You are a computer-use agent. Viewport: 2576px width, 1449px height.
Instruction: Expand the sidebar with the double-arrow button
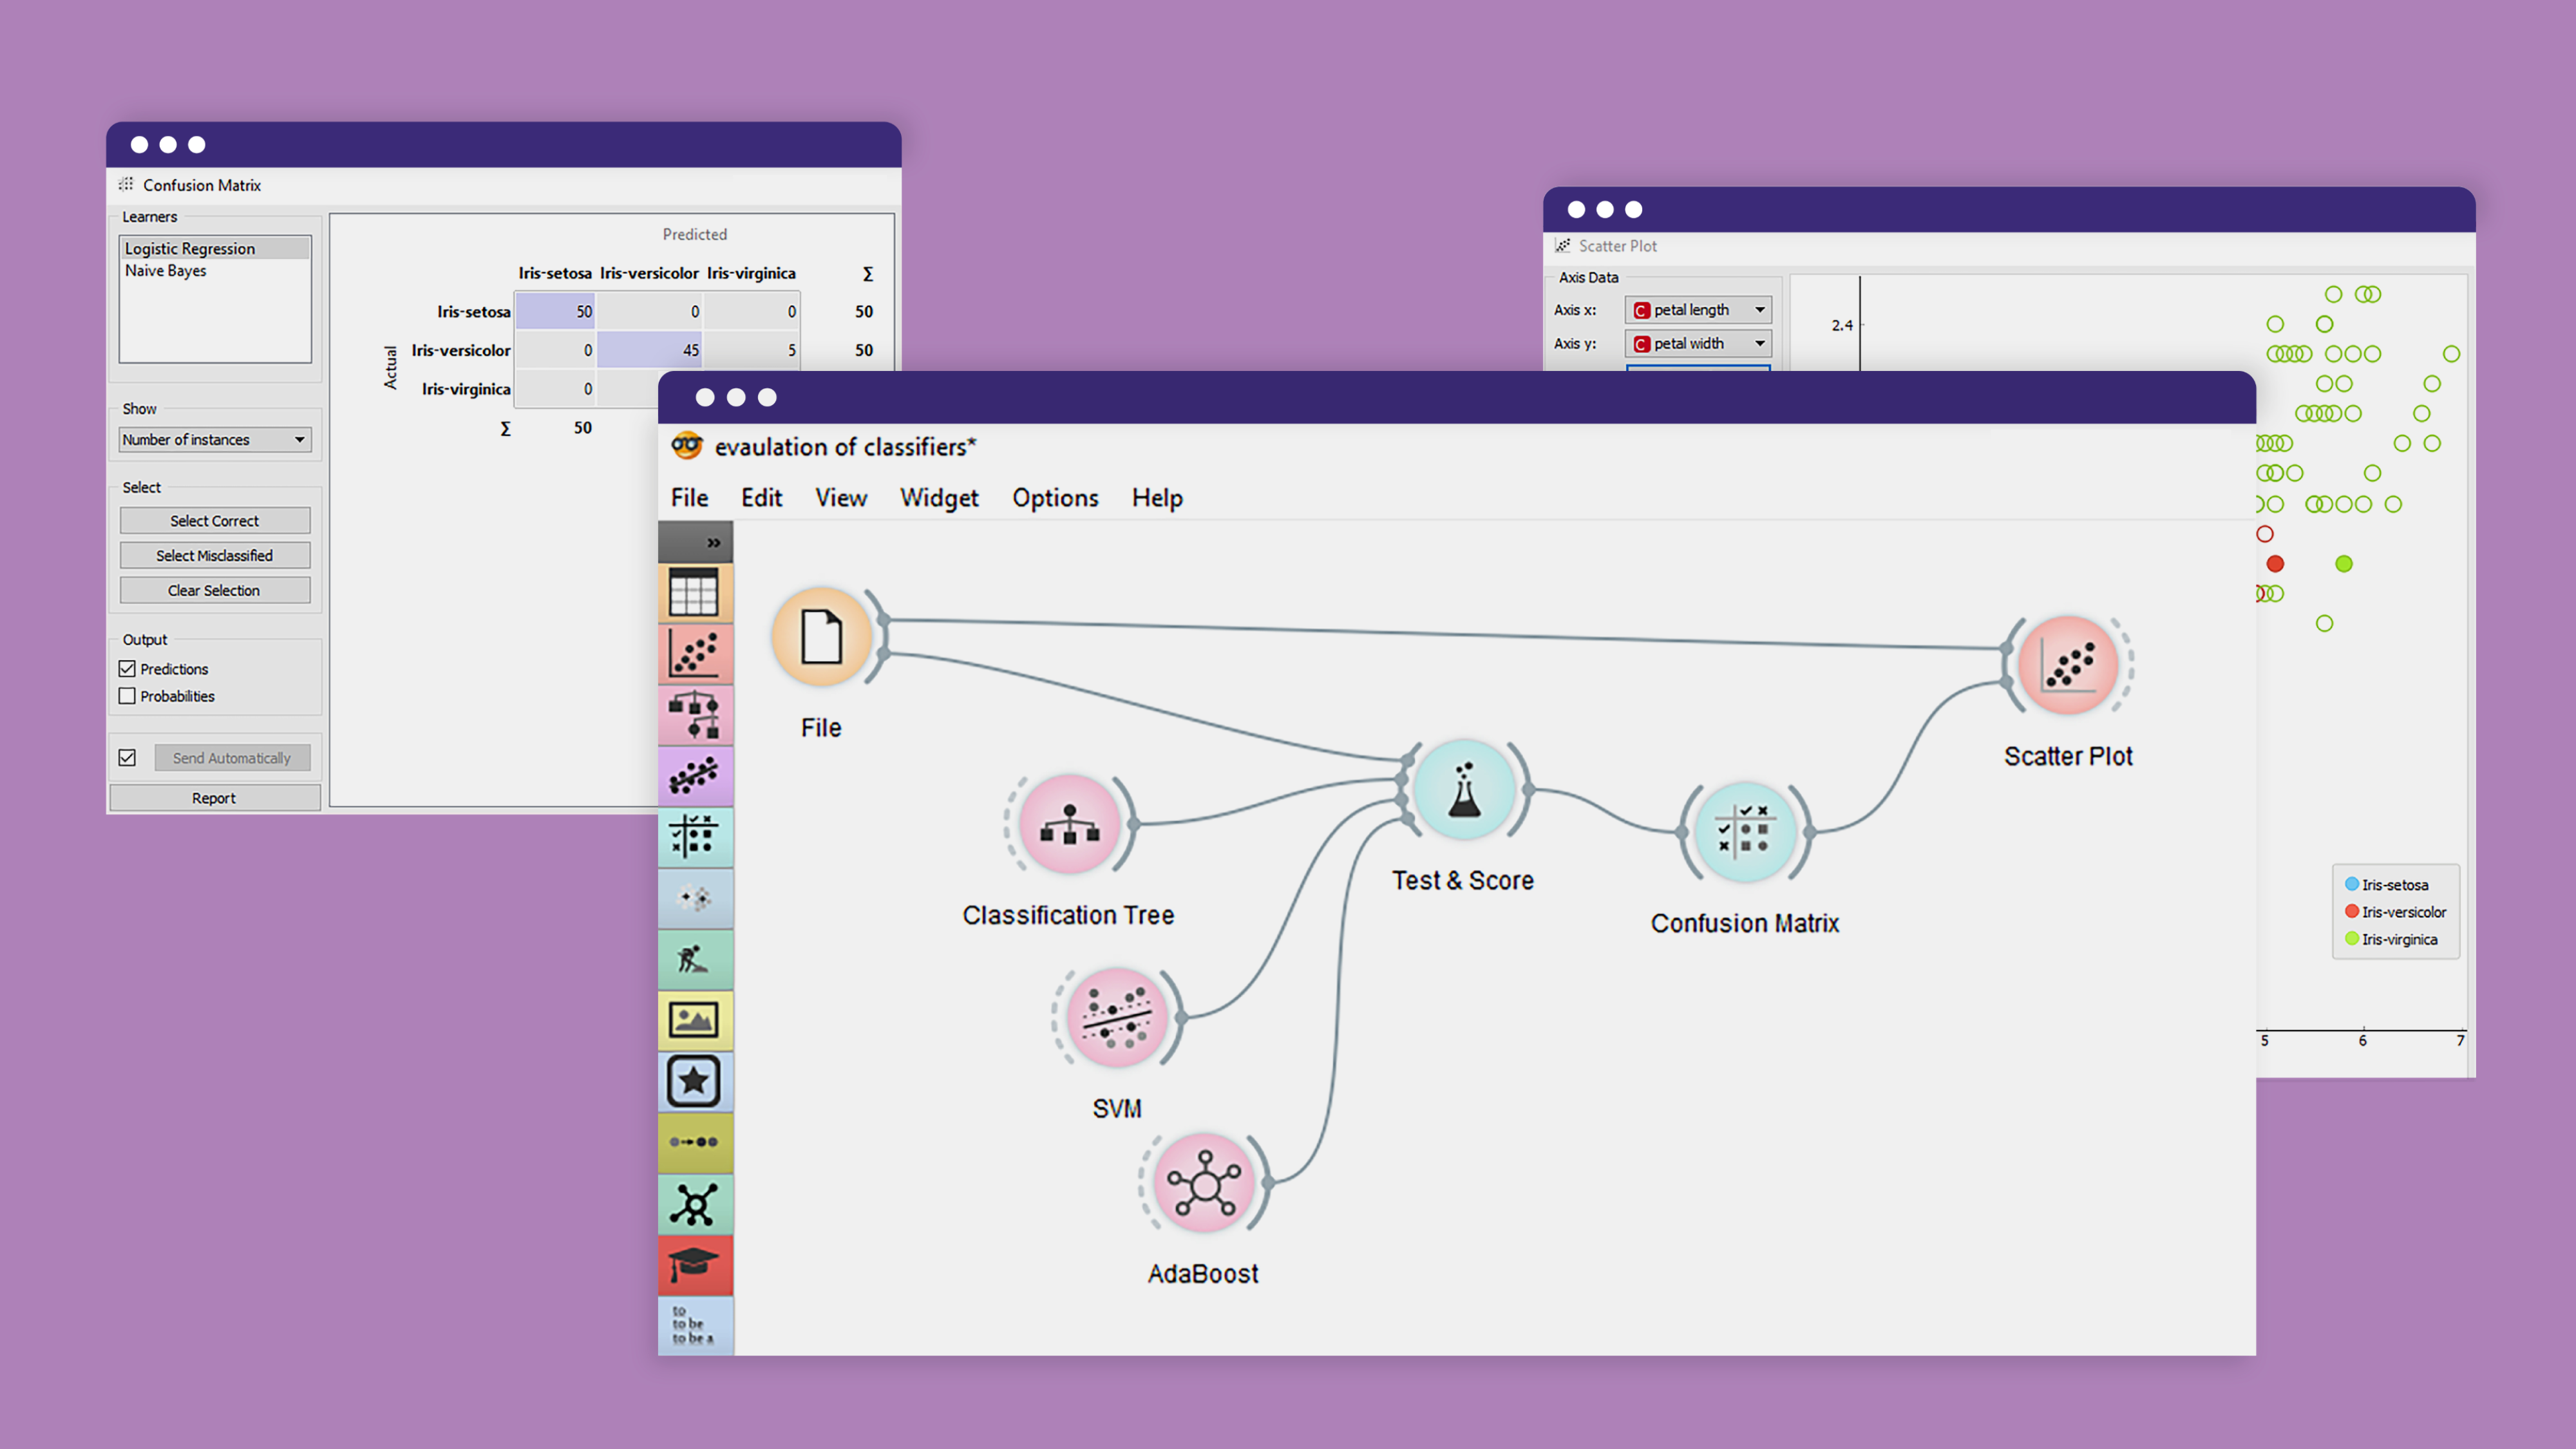click(713, 543)
